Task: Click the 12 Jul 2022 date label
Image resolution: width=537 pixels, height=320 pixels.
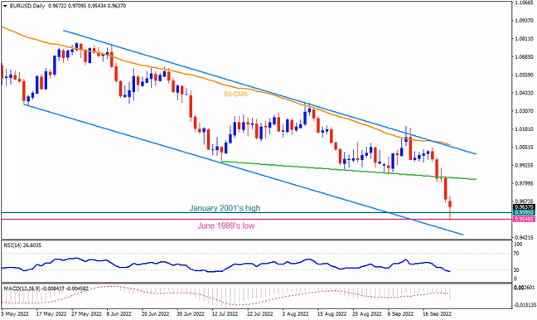Action: [225, 313]
